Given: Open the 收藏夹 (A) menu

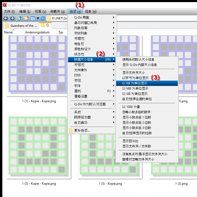Looking at the screenshot, I should [x=58, y=12].
